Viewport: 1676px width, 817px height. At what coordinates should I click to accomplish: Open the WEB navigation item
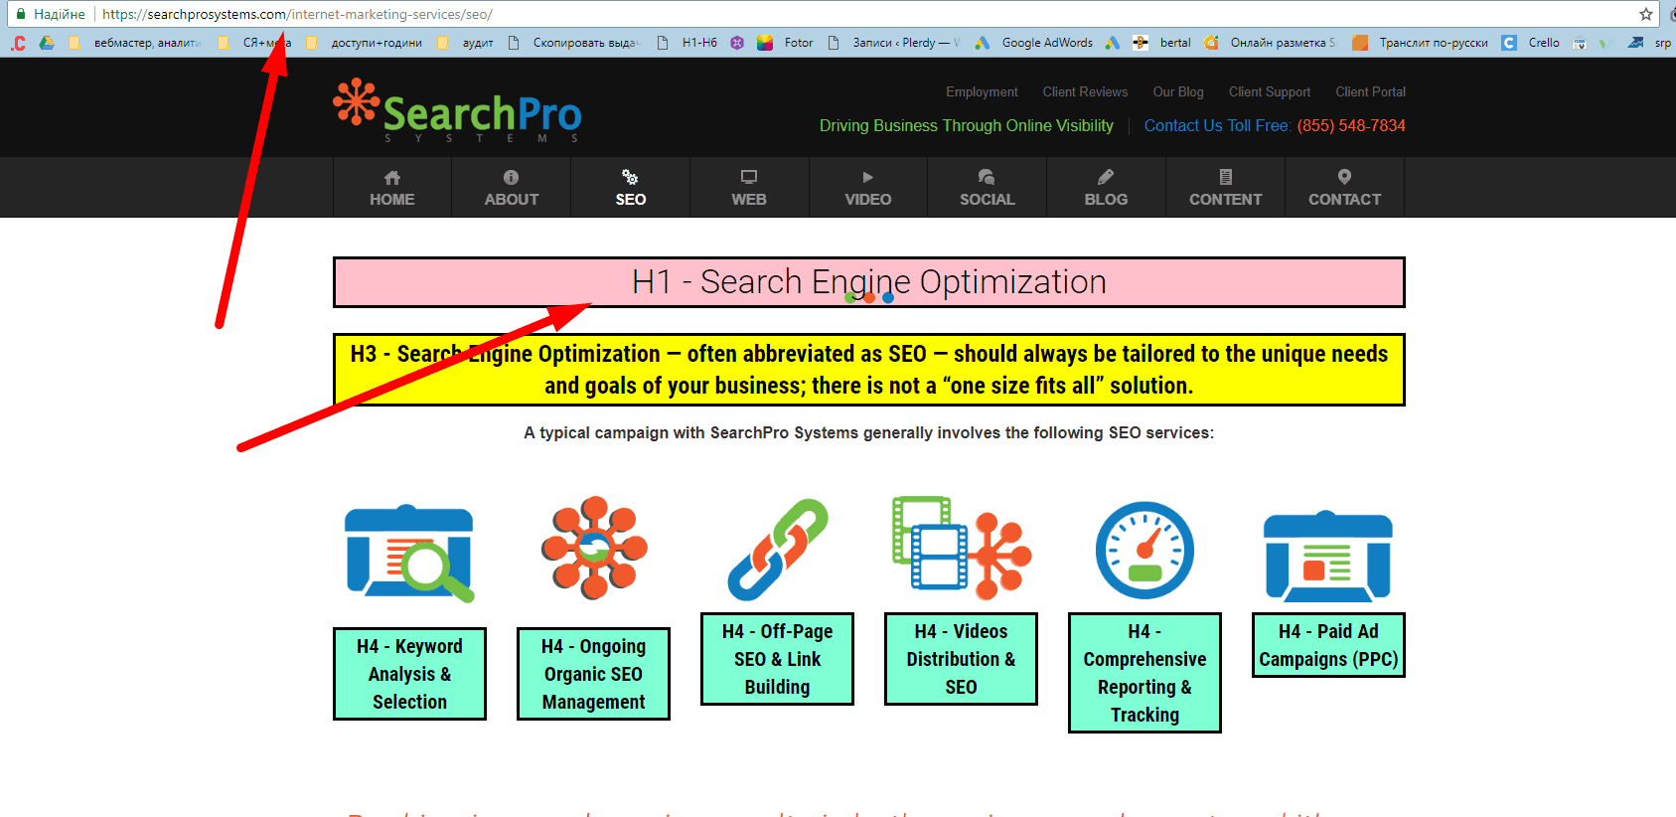pos(749,187)
